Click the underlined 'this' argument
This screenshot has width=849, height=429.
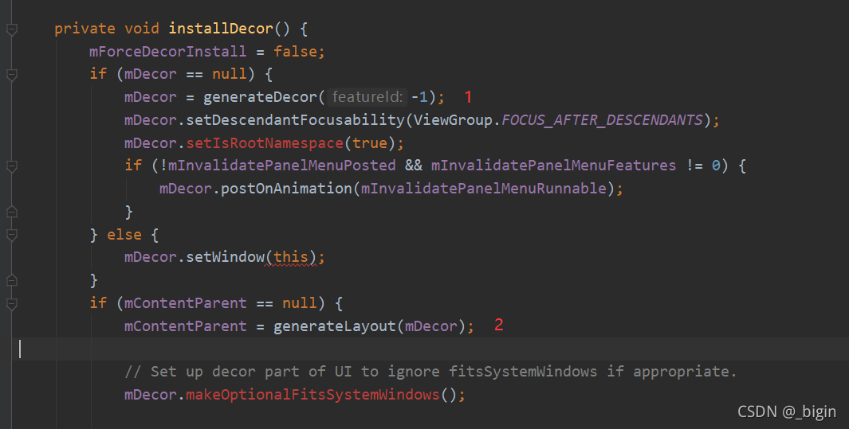(x=291, y=257)
